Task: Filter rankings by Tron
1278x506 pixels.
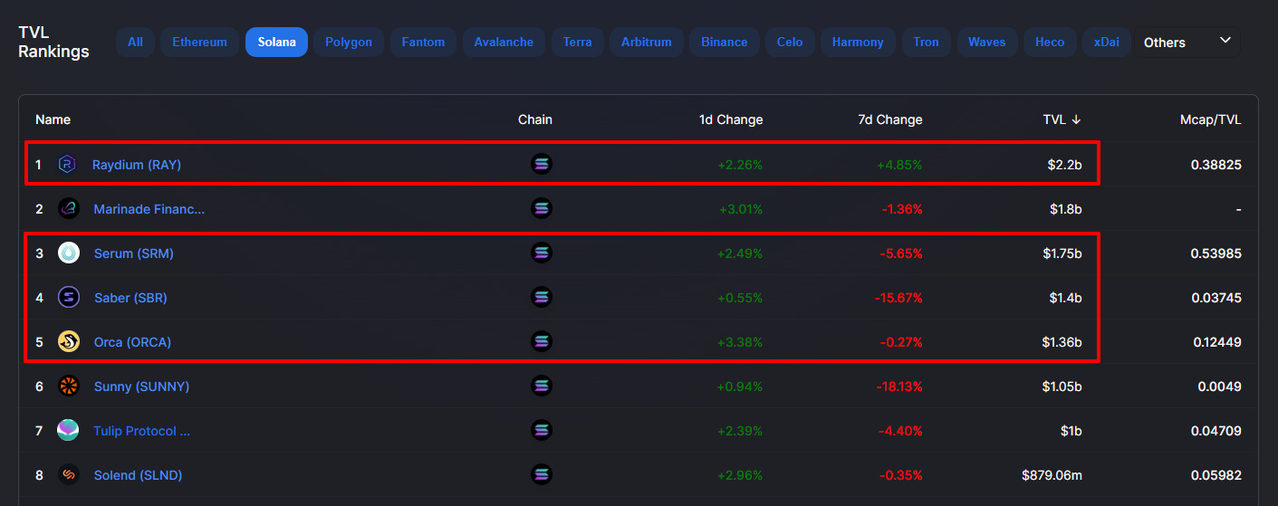Action: [x=927, y=42]
